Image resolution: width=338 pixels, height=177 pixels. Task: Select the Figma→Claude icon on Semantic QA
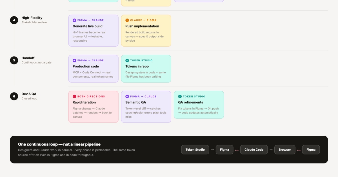tap(127, 96)
